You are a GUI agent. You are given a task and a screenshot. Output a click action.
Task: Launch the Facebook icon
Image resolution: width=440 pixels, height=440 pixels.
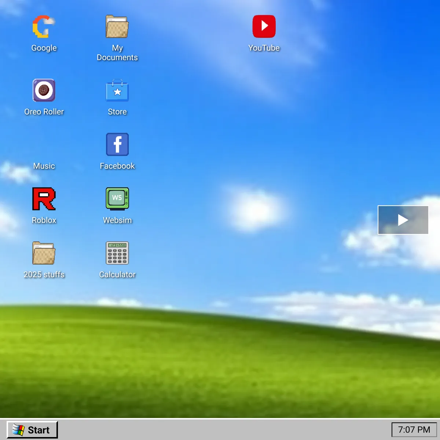tap(117, 144)
